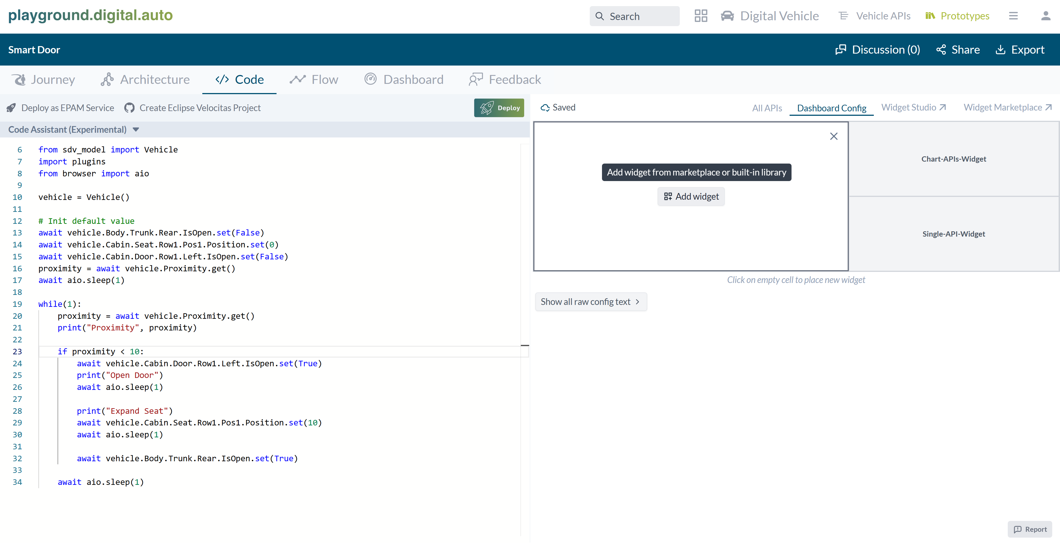This screenshot has height=544, width=1060.
Task: Open the user profile icon
Action: click(x=1046, y=16)
